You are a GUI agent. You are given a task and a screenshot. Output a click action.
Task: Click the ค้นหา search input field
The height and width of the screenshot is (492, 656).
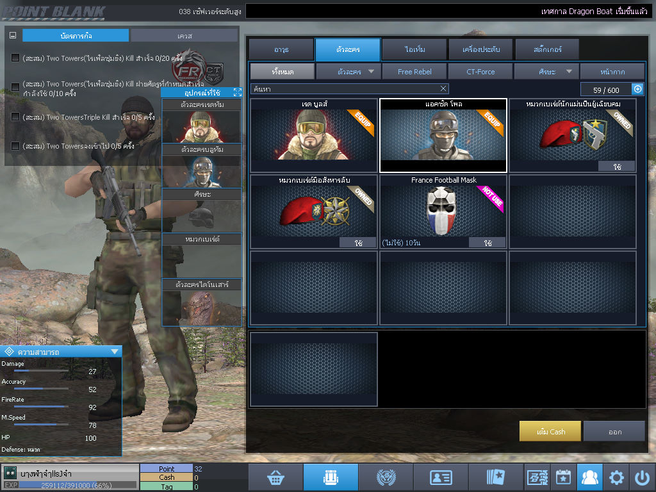350,88
